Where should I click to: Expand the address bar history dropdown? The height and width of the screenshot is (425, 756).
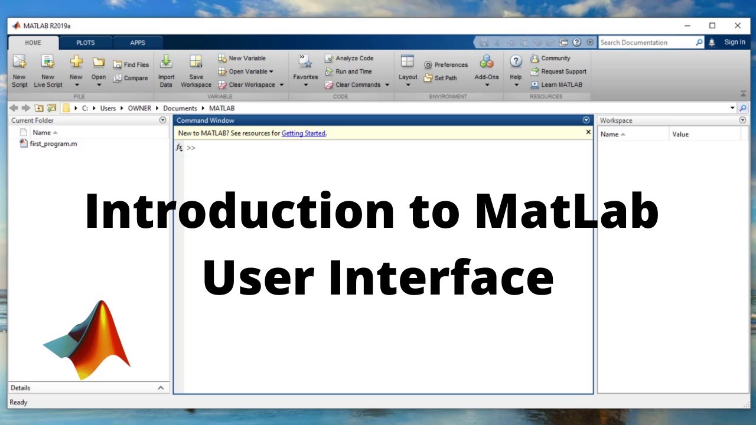pyautogui.click(x=732, y=108)
